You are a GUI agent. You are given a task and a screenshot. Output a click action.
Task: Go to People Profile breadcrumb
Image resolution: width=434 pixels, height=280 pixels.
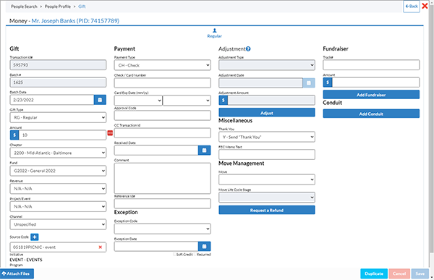click(58, 7)
